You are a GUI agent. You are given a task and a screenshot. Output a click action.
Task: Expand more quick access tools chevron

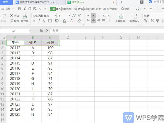45,9
